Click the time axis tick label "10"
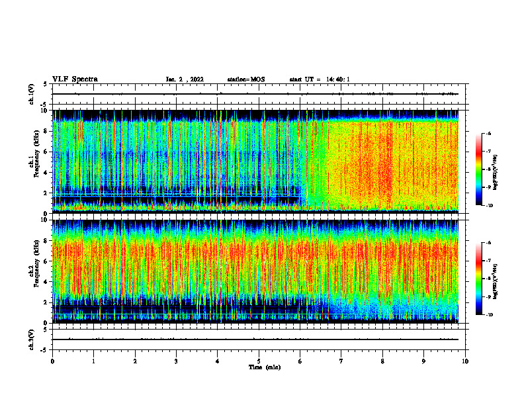The image size is (524, 405). pos(465,361)
